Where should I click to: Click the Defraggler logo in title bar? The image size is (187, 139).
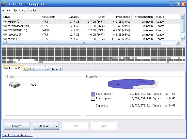coord(3,4)
